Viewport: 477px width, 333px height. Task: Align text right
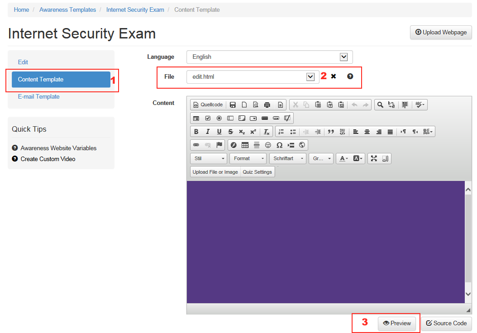click(379, 132)
